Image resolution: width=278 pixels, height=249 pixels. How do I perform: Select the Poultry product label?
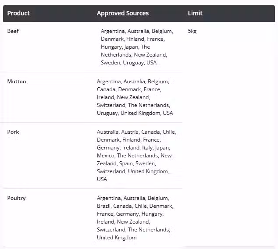(x=16, y=198)
